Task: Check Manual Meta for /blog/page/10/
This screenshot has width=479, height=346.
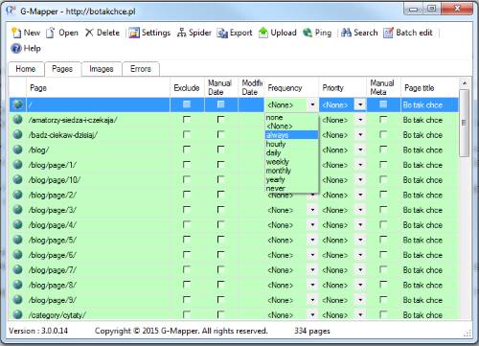Action: [383, 179]
